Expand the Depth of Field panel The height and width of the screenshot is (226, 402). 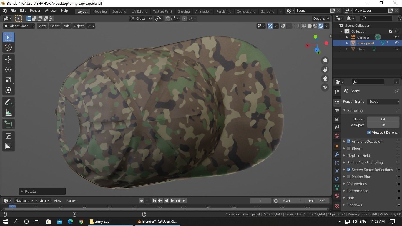(358, 156)
